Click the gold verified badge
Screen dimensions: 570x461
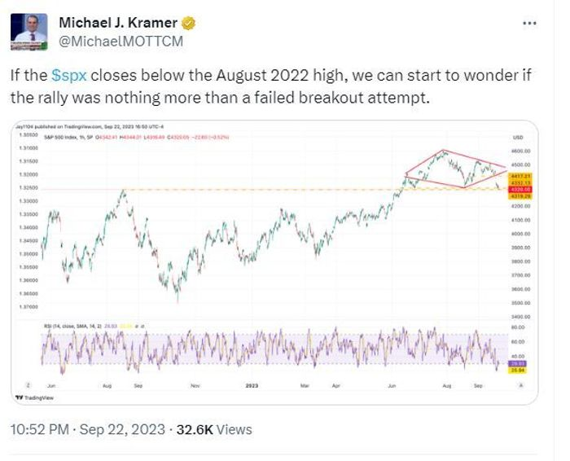click(x=188, y=24)
